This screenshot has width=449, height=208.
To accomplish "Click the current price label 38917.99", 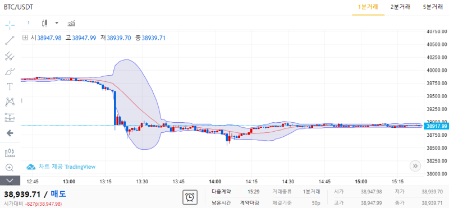I will pyautogui.click(x=436, y=126).
